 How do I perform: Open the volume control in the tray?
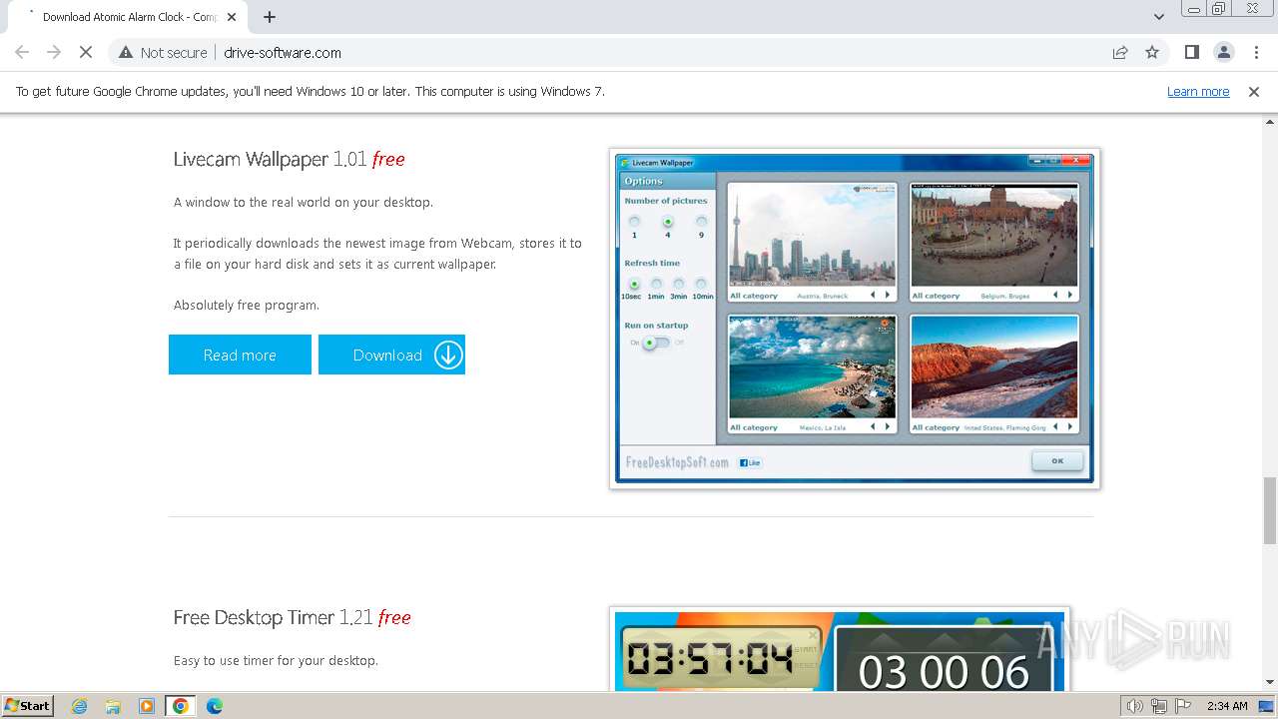pos(1135,706)
